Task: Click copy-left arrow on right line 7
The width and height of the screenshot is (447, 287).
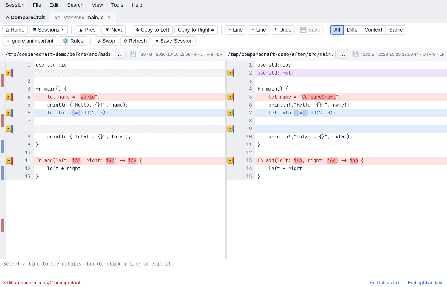Action: pos(230,113)
